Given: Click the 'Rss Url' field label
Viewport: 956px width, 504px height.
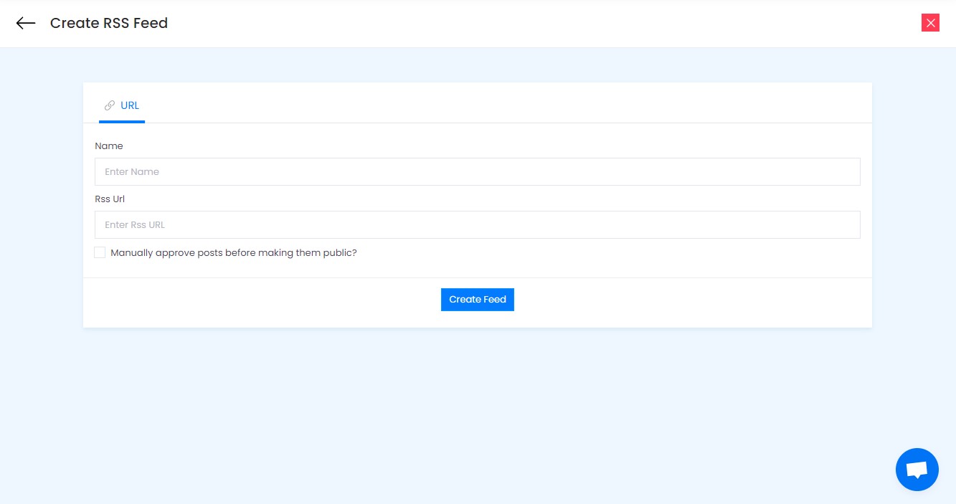Looking at the screenshot, I should coord(110,199).
